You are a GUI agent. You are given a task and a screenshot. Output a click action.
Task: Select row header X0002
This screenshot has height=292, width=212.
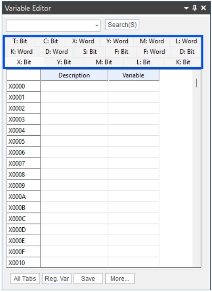point(24,108)
